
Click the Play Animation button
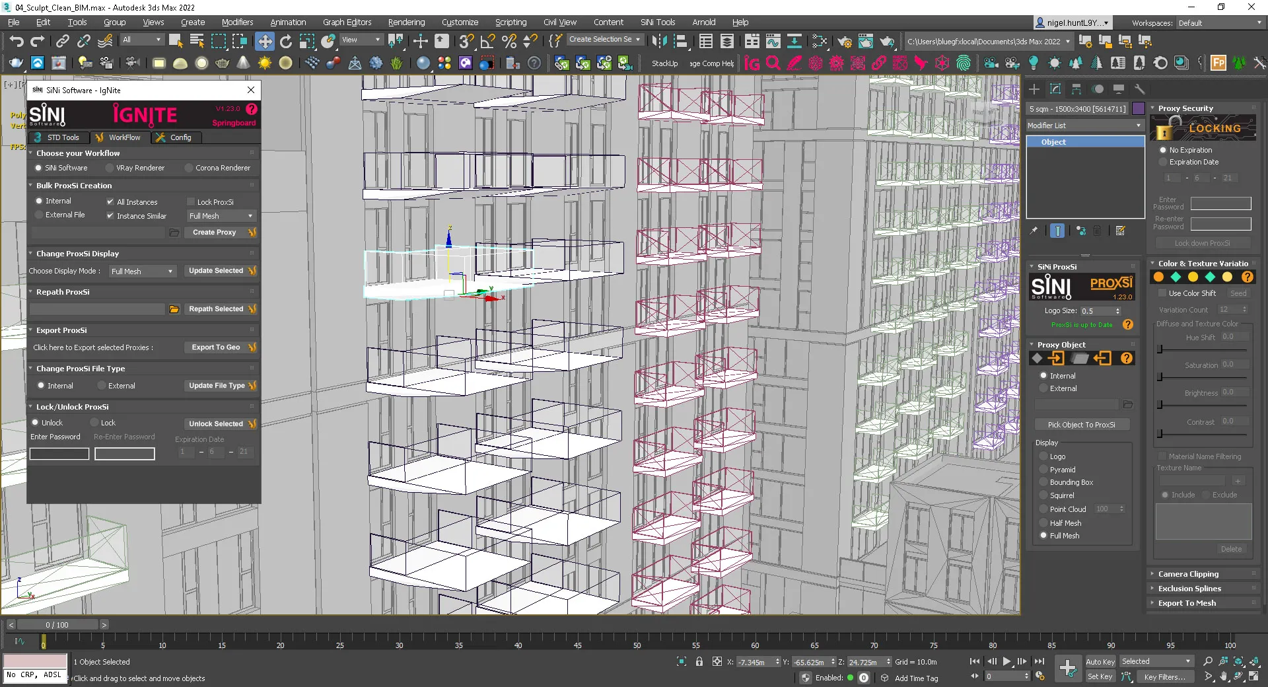point(1006,661)
